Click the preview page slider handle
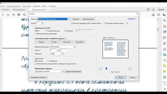The width and height of the screenshot is (167, 94). [x=106, y=68]
